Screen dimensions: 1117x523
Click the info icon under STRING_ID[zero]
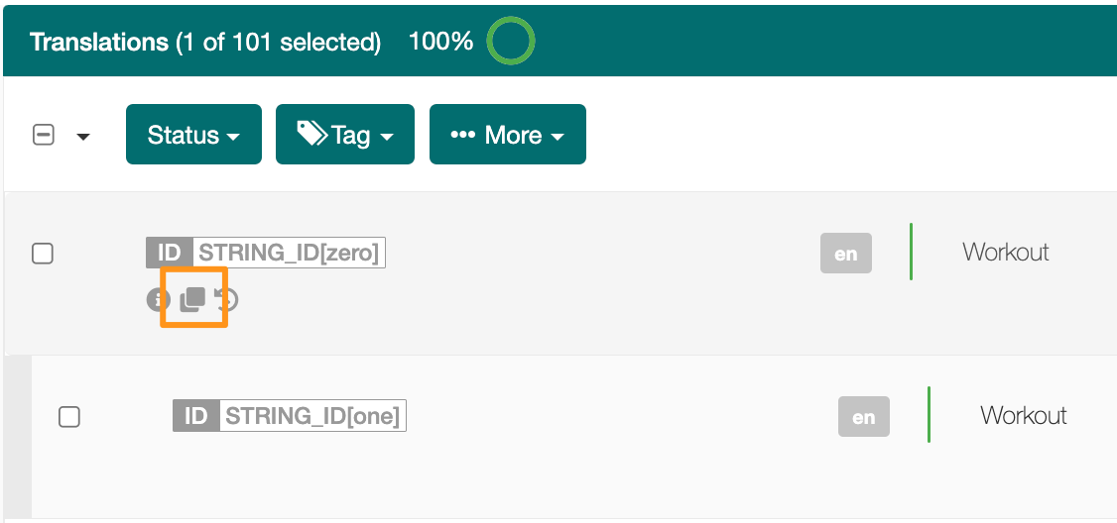coord(158,300)
